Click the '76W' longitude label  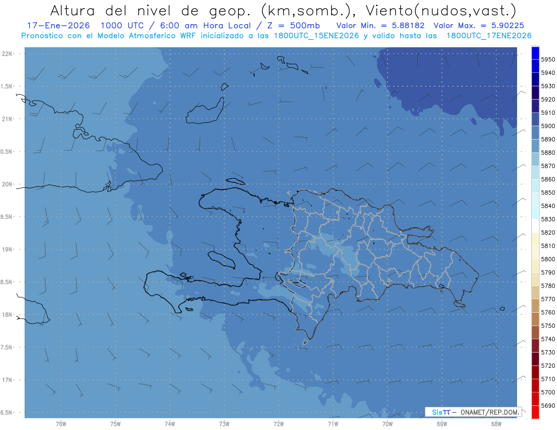coord(61,424)
